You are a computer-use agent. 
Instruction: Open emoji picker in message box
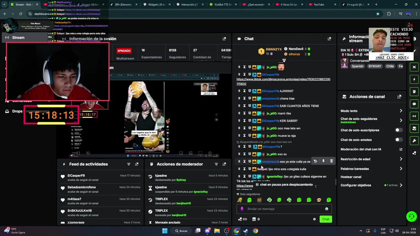coord(326,209)
